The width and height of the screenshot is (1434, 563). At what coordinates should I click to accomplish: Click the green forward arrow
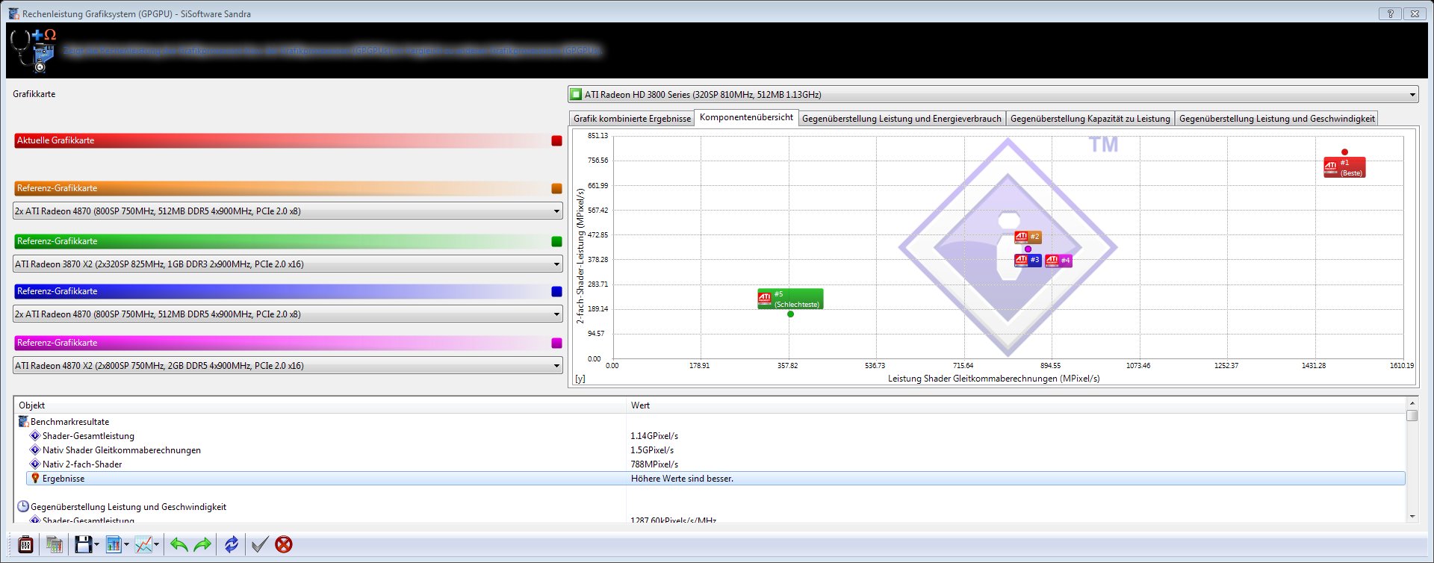(202, 544)
